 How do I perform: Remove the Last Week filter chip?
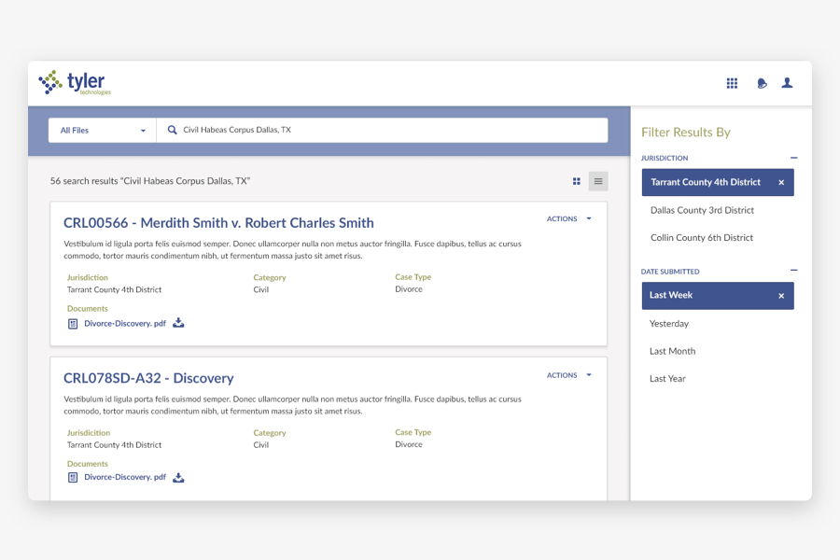pos(781,295)
